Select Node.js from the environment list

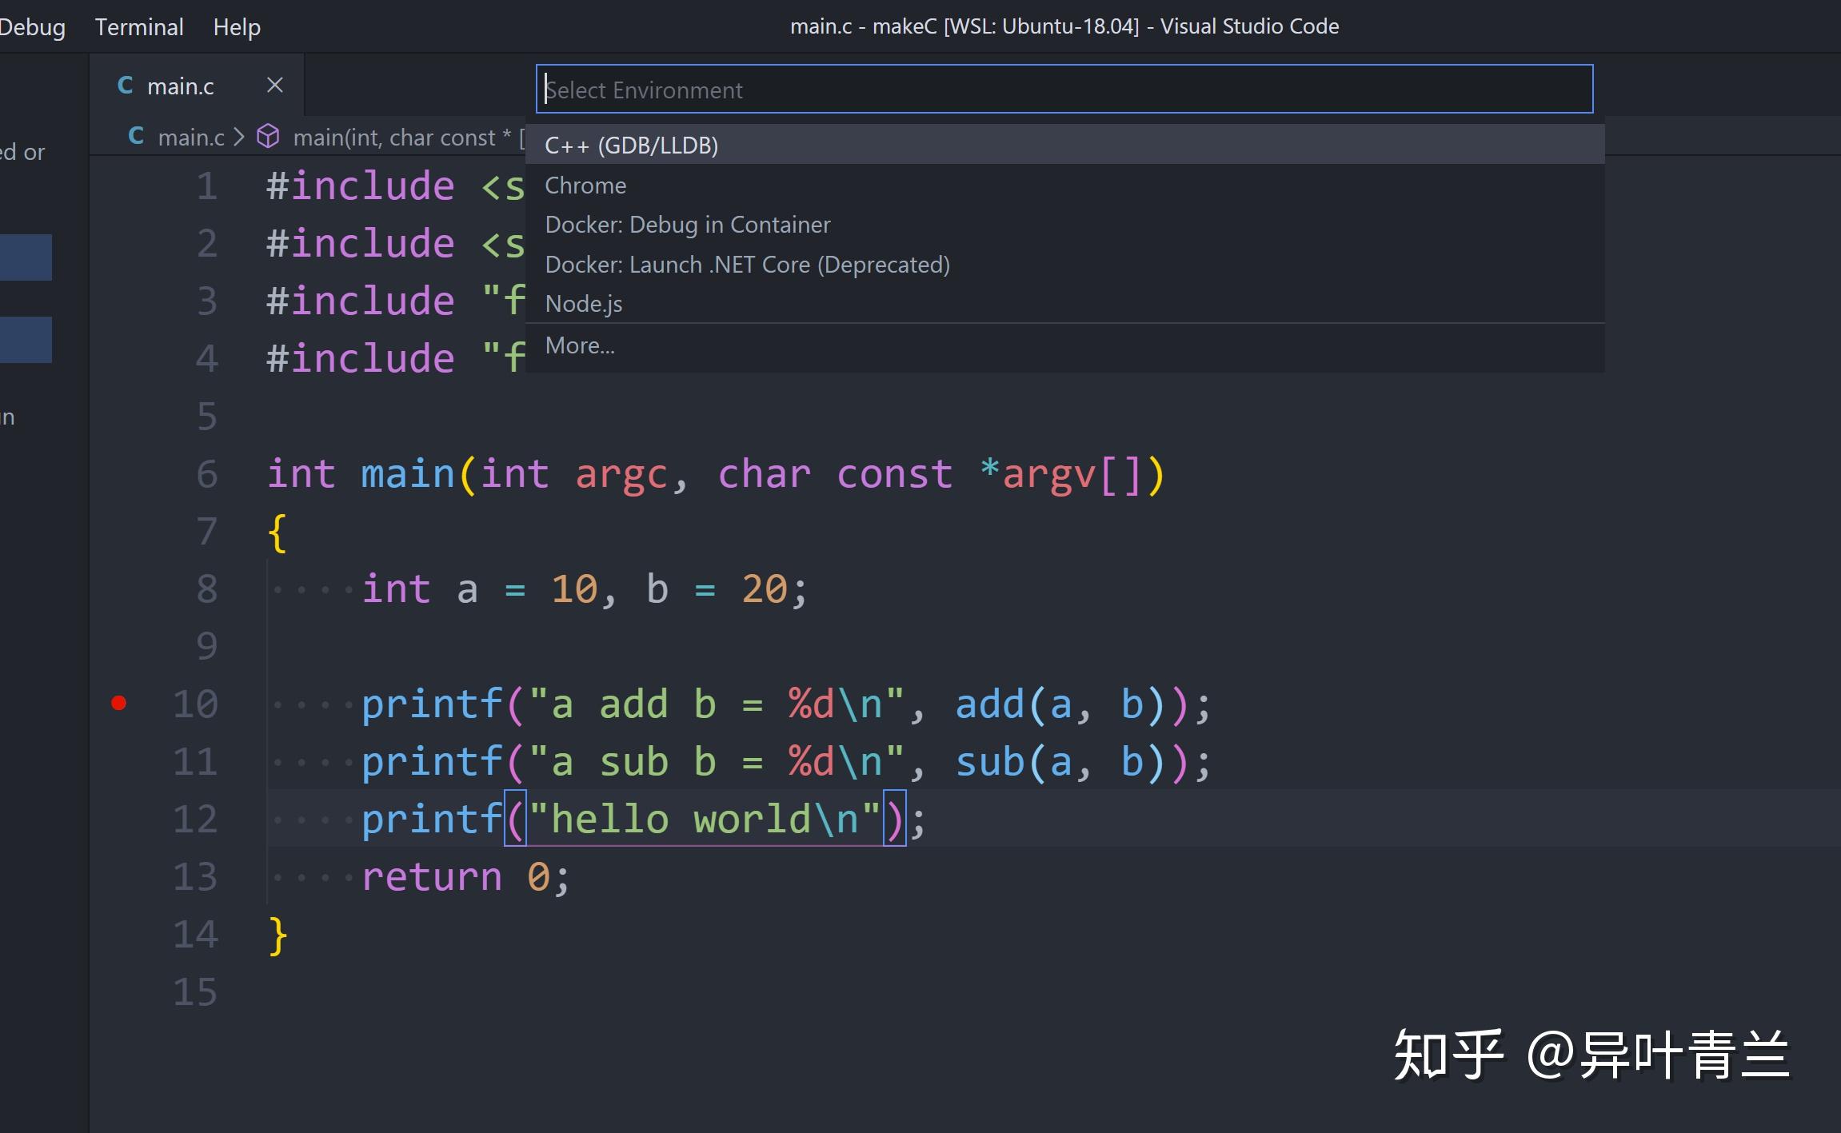[x=583, y=303]
